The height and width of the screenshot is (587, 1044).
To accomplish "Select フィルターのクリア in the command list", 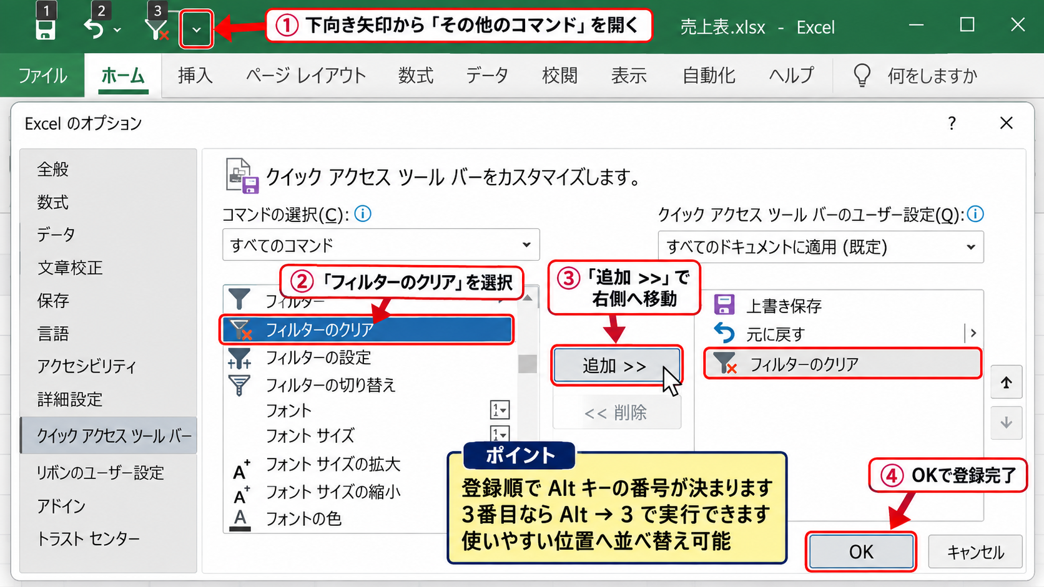I will click(x=367, y=329).
